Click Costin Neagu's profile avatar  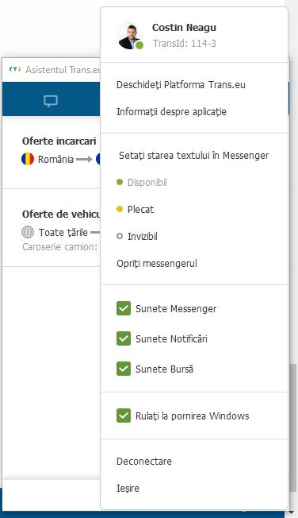click(131, 36)
